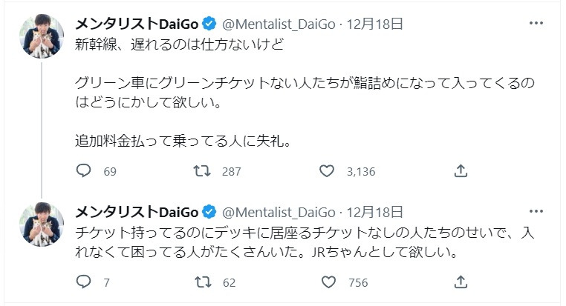566x306 pixels.
Task: Click the verified badge on the first tweet
Action: (x=209, y=24)
